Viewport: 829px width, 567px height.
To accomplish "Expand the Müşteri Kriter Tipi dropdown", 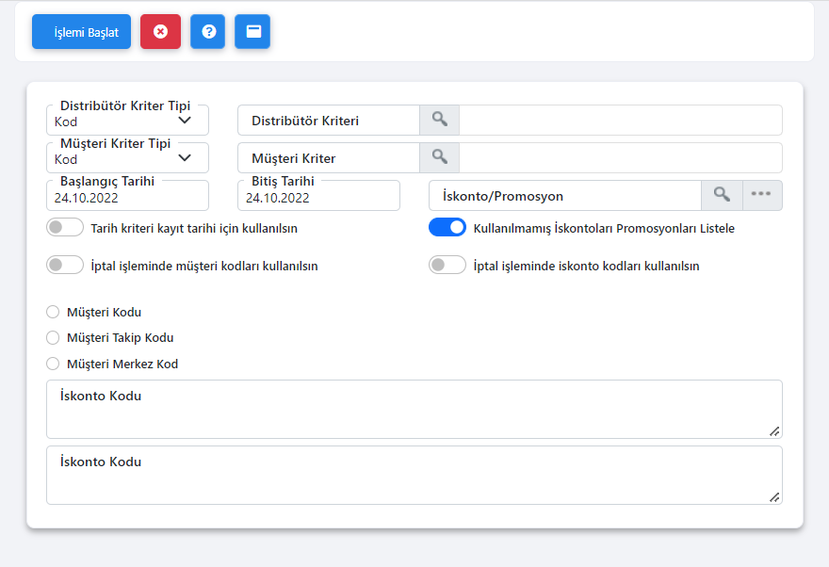I will [127, 159].
